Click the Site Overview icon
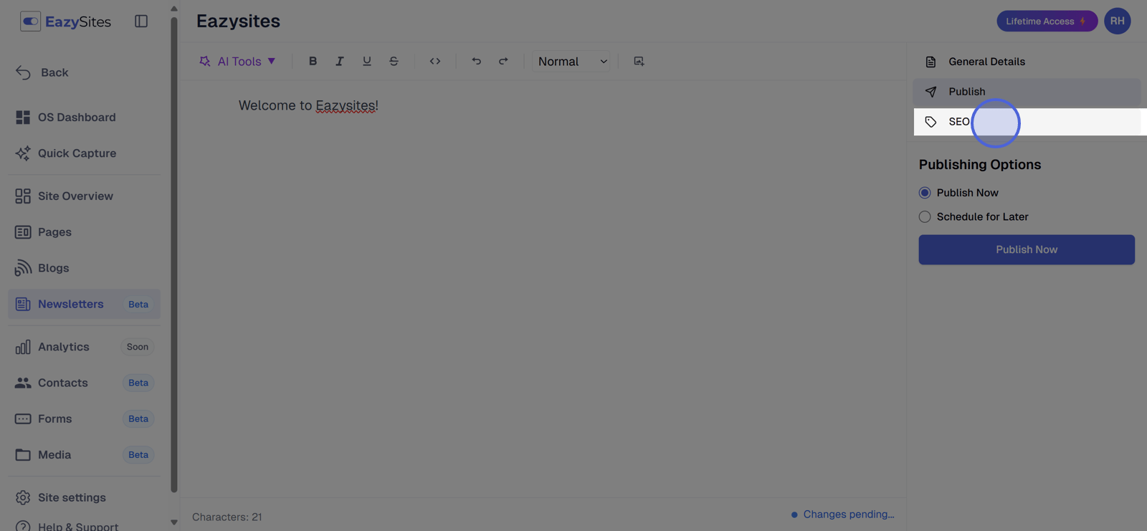The height and width of the screenshot is (531, 1147). (23, 196)
